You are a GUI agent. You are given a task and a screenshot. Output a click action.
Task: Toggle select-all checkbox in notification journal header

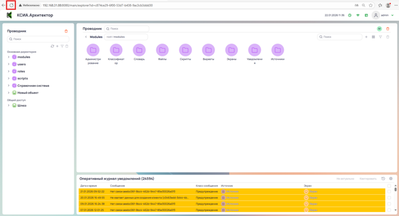click(389, 185)
